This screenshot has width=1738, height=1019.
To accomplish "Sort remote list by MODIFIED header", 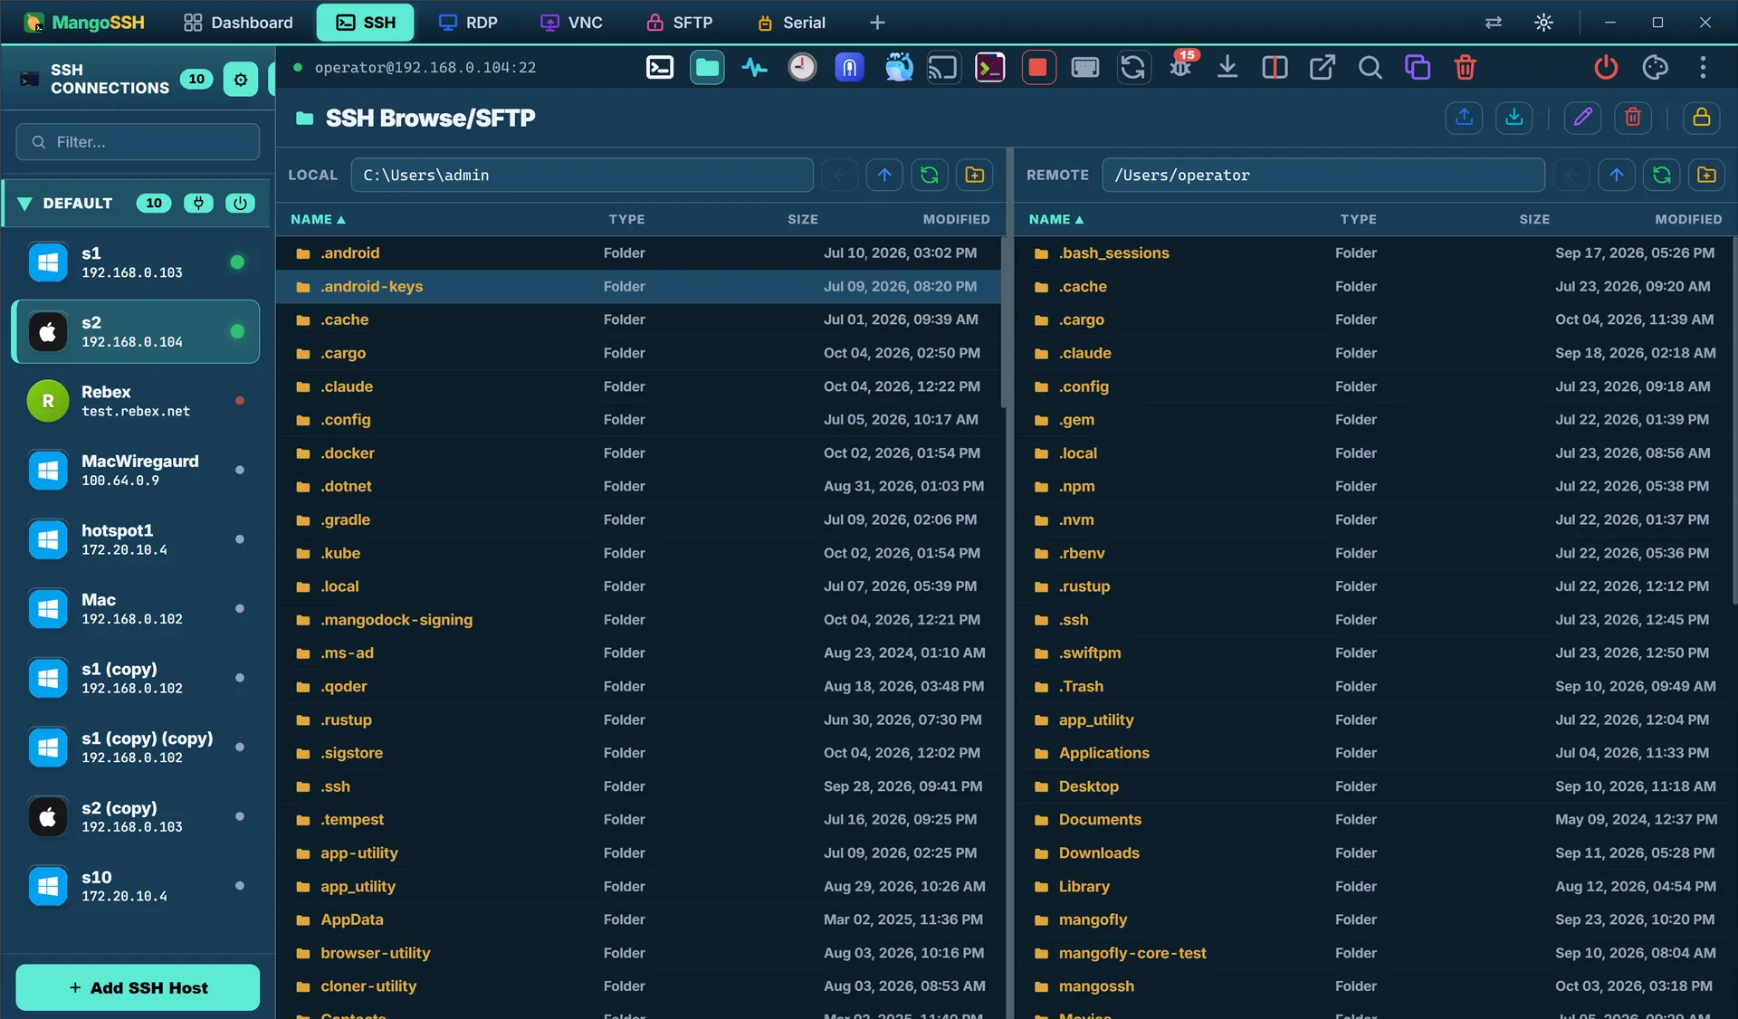I will click(x=1688, y=220).
